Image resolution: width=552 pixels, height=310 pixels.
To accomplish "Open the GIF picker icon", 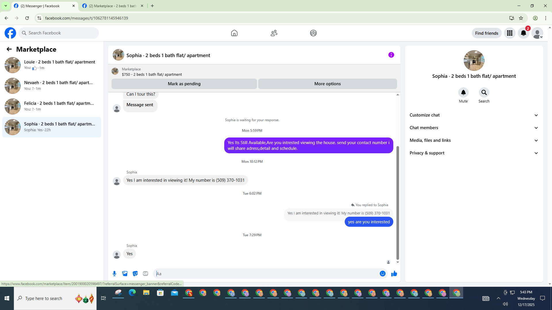I will tap(145, 274).
